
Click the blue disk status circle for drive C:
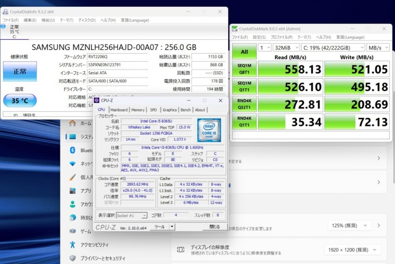coord(3,26)
